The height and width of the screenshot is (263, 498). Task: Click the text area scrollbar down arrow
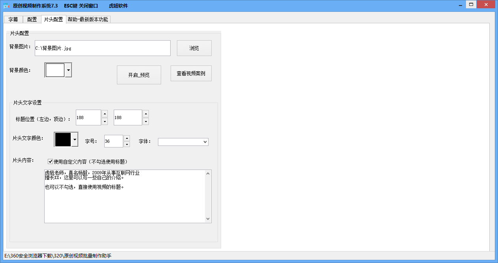(208, 219)
